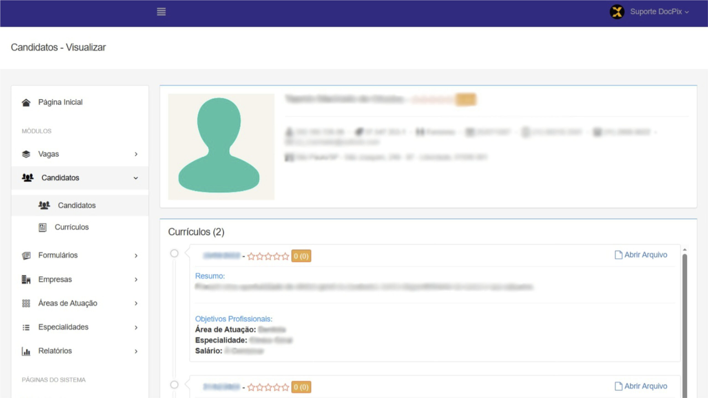Click the Relatórios bar chart icon
The height and width of the screenshot is (398, 708).
tap(26, 351)
